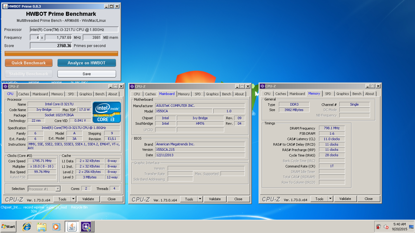The width and height of the screenshot is (415, 233).
Task: Click the DRAM Frequency value 798.1 MHz
Action: pos(332,128)
